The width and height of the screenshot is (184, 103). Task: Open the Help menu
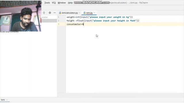[70, 3]
